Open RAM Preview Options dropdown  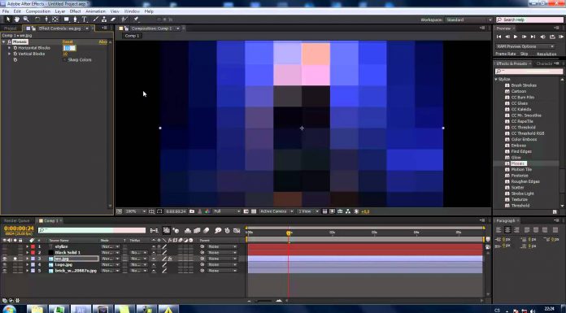click(525, 46)
